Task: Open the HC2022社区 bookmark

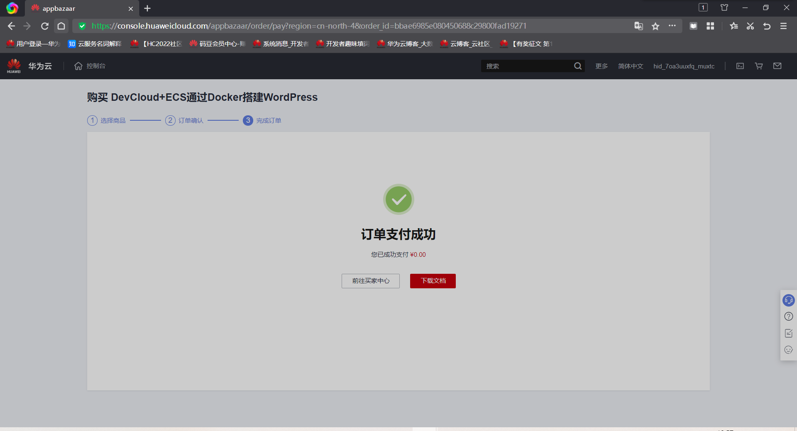Action: [x=156, y=44]
